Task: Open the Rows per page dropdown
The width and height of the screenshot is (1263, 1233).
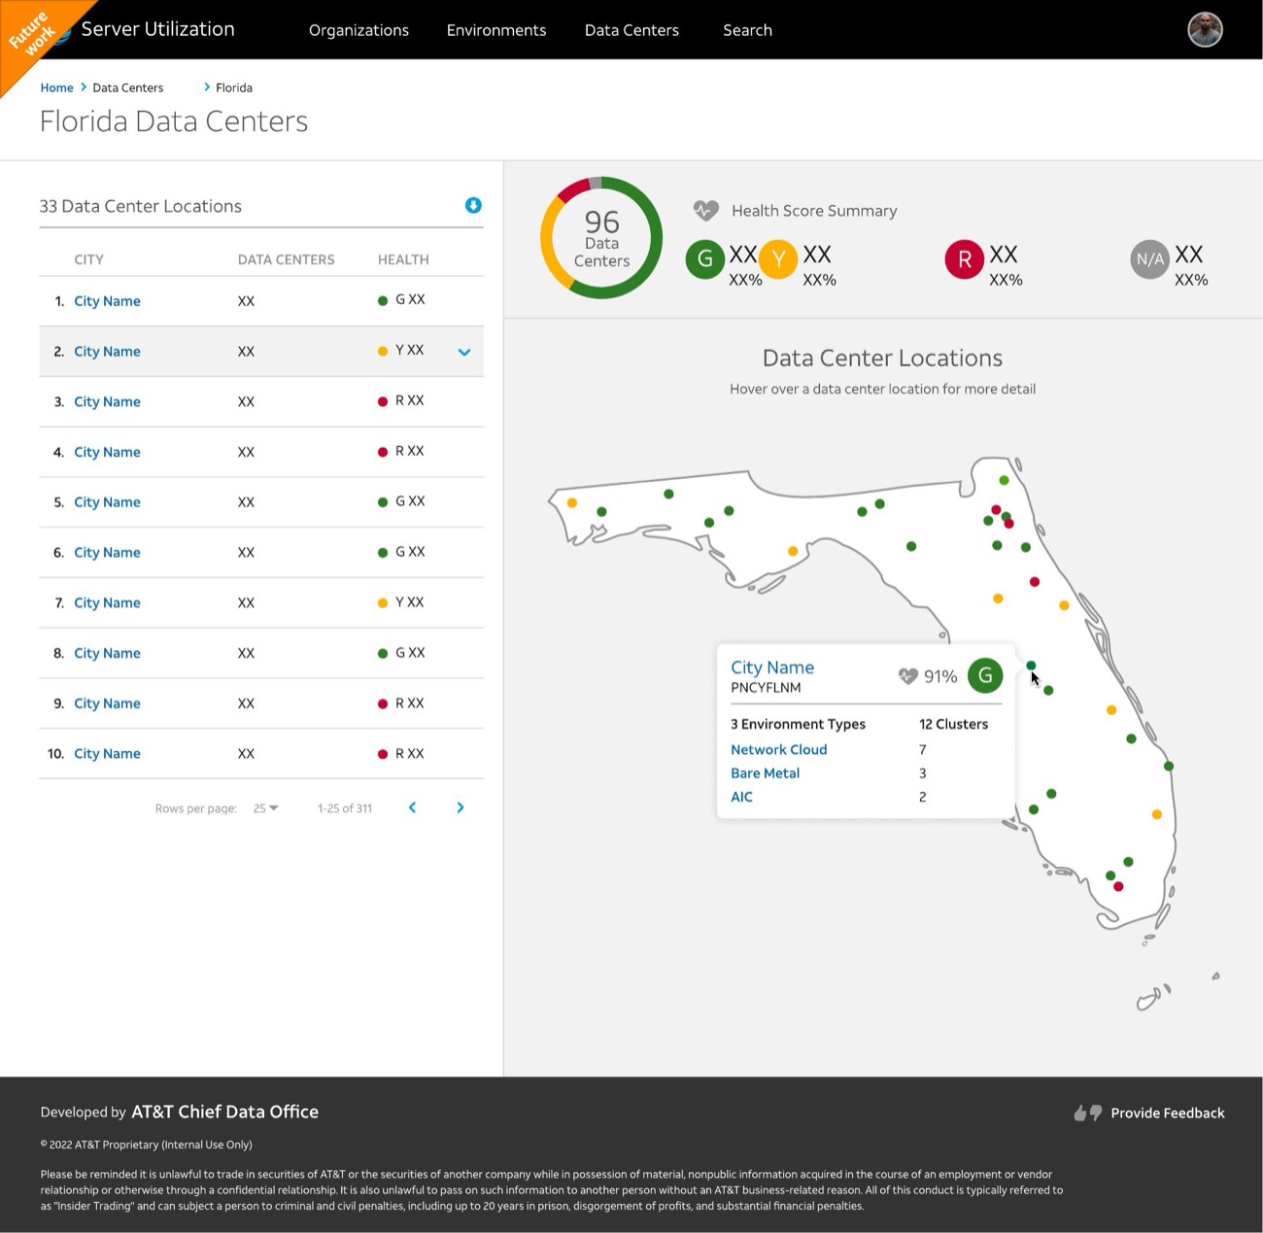Action: (x=265, y=808)
